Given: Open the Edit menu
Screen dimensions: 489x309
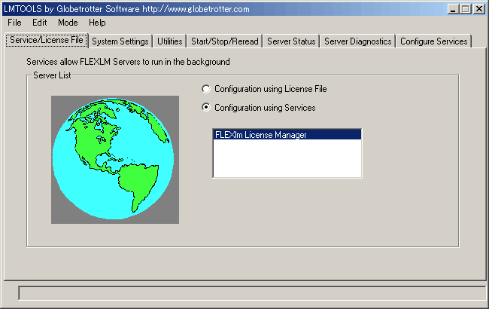Looking at the screenshot, I should (x=40, y=23).
